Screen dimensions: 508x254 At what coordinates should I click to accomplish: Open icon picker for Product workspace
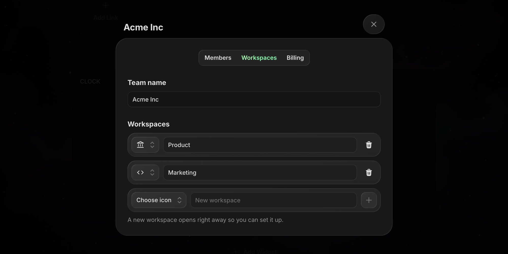tap(145, 145)
